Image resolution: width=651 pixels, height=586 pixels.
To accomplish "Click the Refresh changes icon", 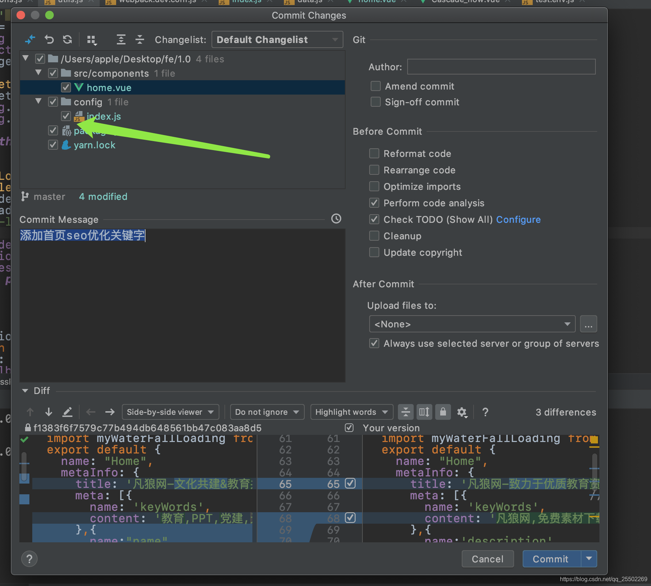I will tap(67, 39).
